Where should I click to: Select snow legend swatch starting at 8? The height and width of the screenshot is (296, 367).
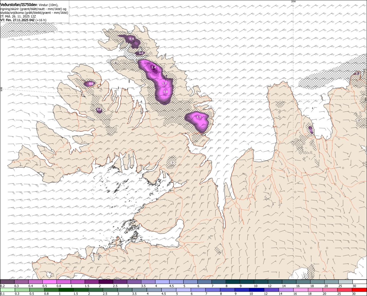233,282
